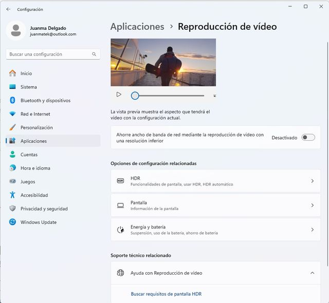Click the Windows Update icon
Image resolution: width=329 pixels, height=303 pixels.
12,222
